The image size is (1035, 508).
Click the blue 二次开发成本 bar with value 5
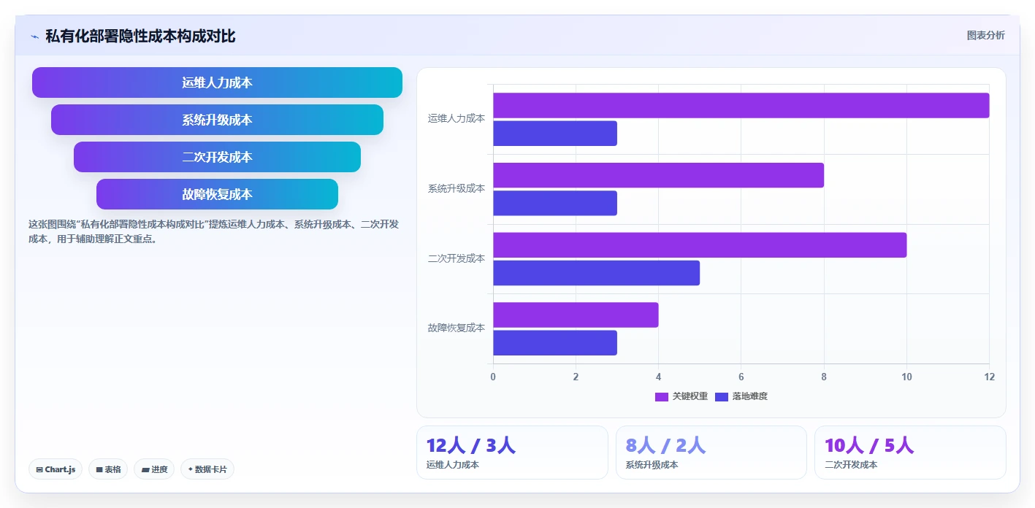tap(597, 273)
